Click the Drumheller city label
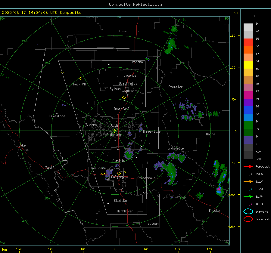The width and height of the screenshot is (271, 253). pos(176,148)
